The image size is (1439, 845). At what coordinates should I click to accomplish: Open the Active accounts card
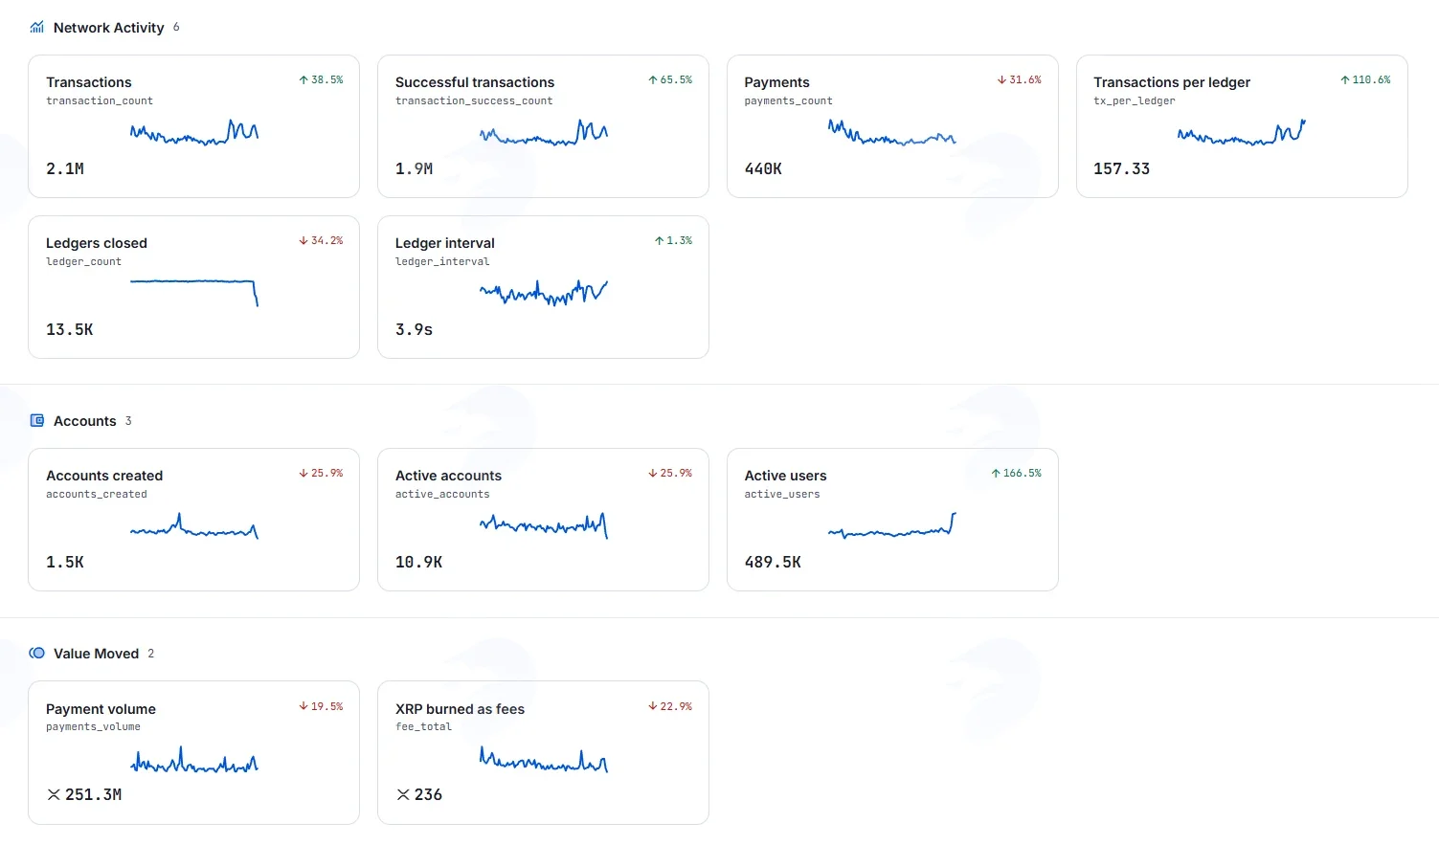coord(543,520)
